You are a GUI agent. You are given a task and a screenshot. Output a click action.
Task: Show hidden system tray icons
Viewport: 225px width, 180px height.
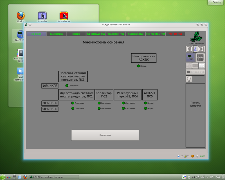coord(207,177)
